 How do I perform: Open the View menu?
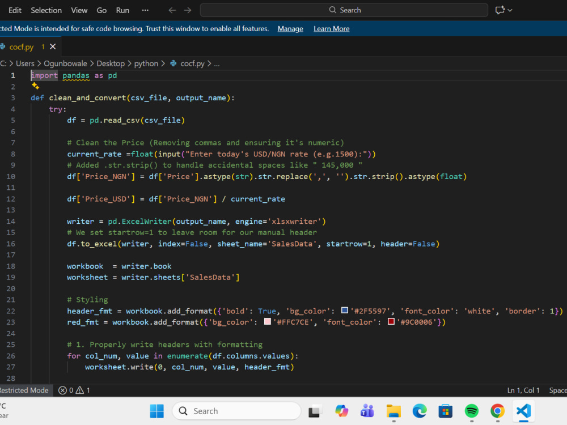coord(79,10)
